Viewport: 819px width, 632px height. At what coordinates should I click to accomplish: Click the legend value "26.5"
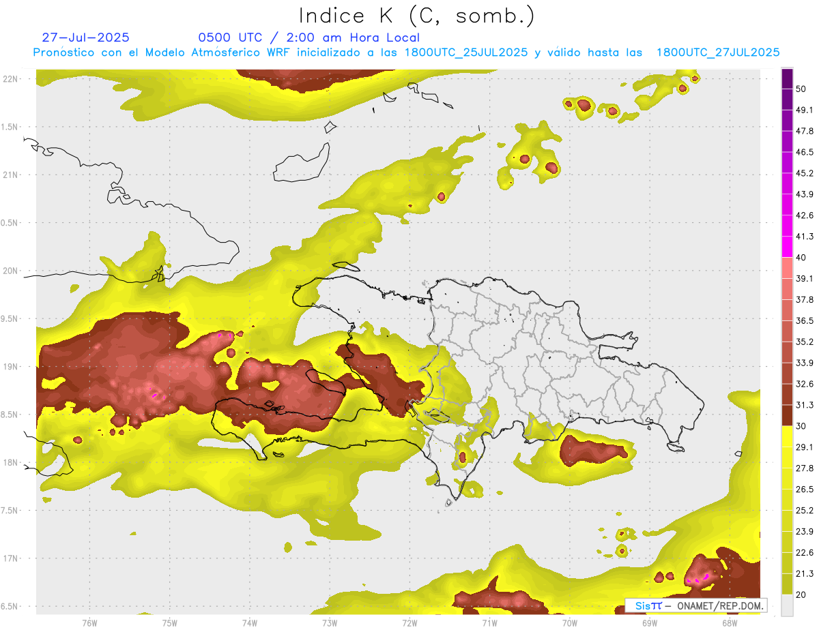805,490
